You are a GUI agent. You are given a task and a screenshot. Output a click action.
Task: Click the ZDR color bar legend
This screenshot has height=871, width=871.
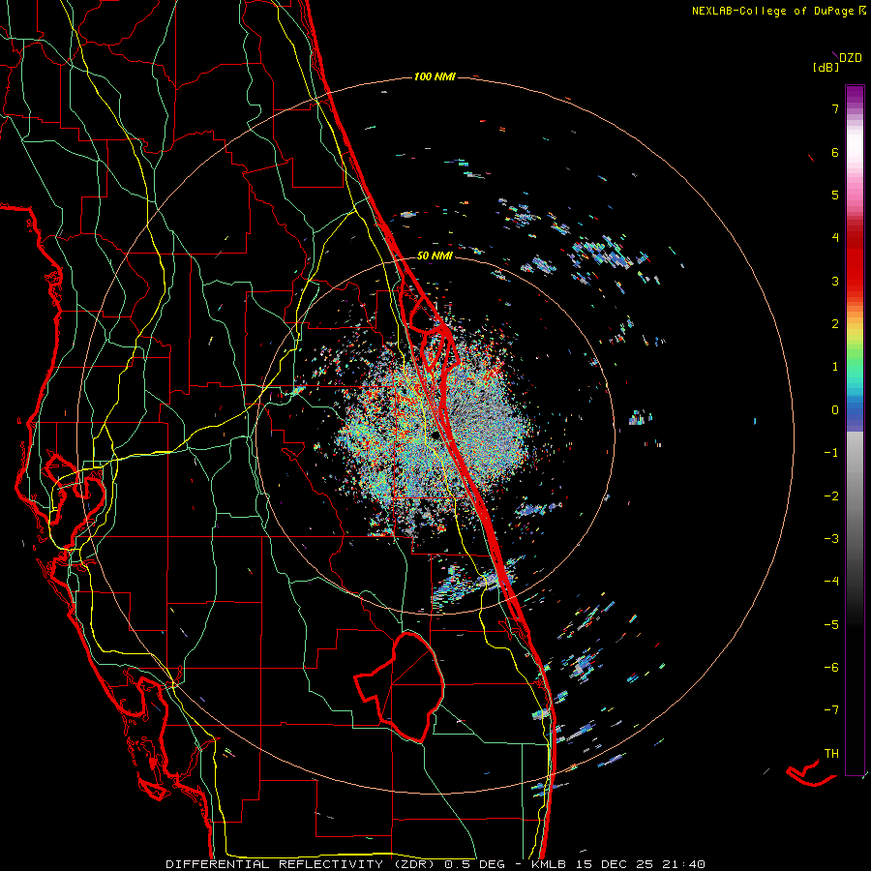(855, 430)
